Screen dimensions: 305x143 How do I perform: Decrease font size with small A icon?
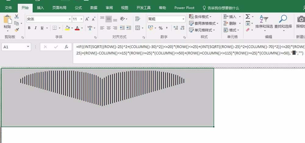(94, 19)
